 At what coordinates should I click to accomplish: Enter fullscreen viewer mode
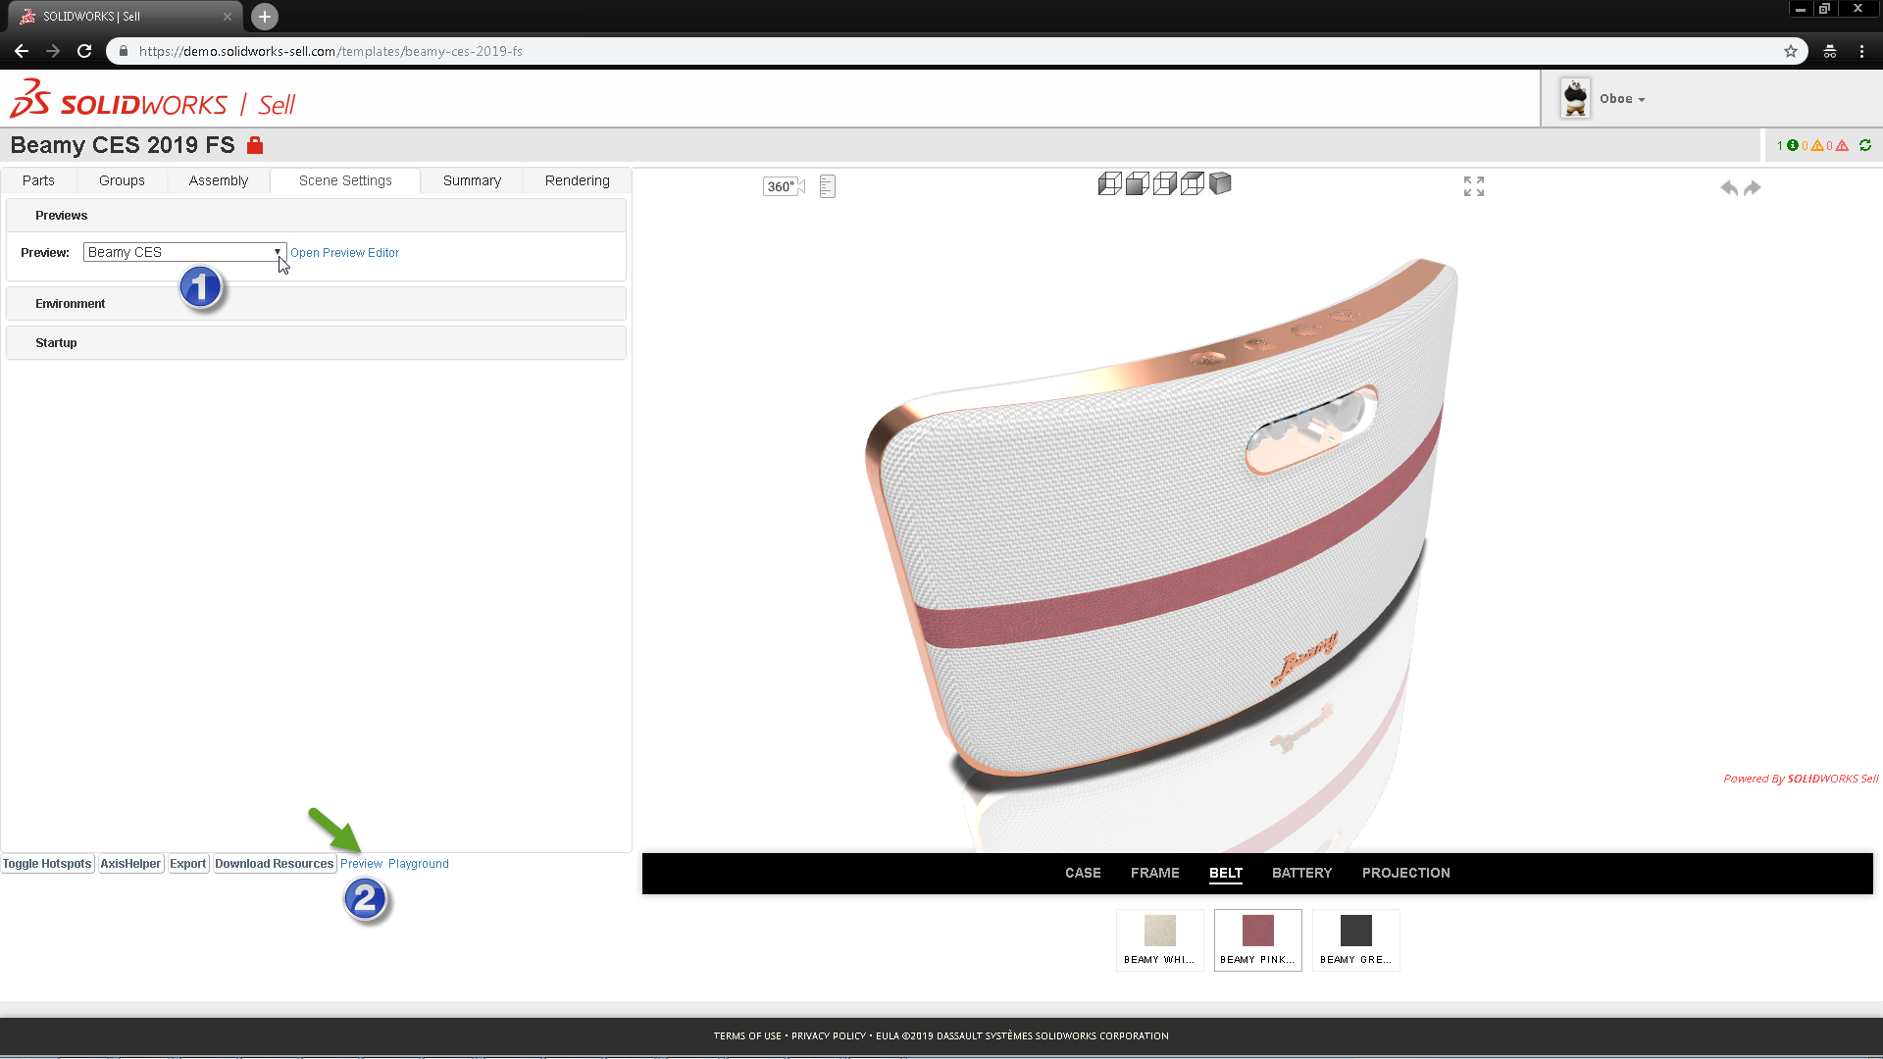pos(1474,186)
